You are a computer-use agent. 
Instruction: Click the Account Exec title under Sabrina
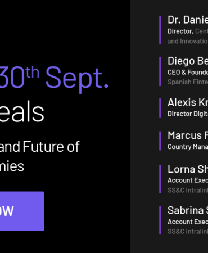pos(188,222)
